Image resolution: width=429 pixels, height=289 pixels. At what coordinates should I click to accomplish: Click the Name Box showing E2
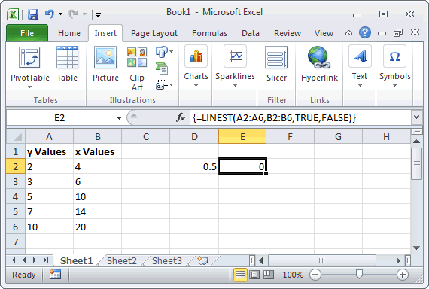pyautogui.click(x=59, y=118)
